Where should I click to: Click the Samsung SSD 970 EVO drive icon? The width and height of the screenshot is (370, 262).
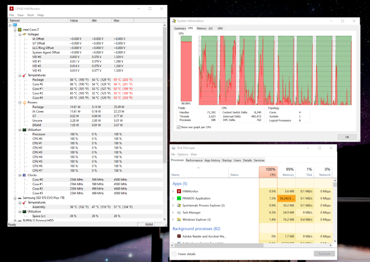tap(20, 198)
